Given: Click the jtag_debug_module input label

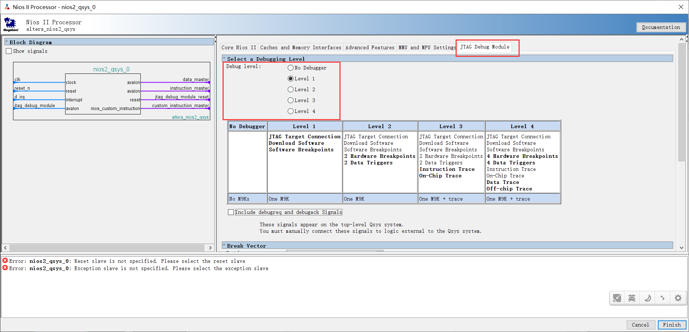Looking at the screenshot, I should click(x=35, y=105).
